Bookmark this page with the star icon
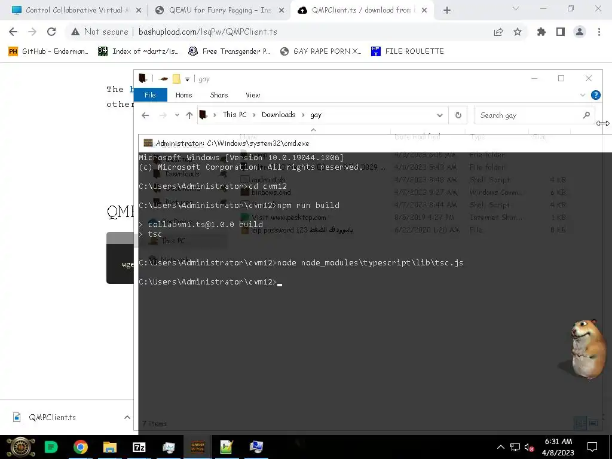 518,32
